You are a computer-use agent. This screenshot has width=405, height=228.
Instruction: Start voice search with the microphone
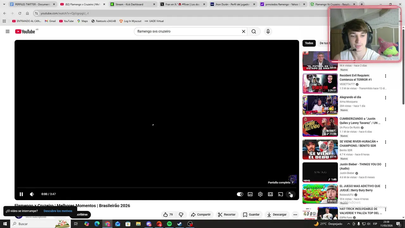[268, 31]
